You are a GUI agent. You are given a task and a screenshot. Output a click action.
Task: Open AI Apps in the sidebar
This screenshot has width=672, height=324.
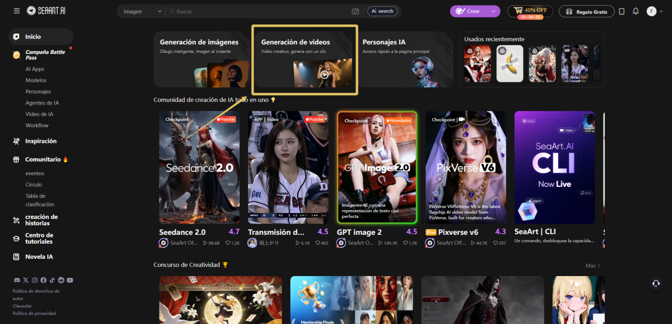pyautogui.click(x=35, y=69)
